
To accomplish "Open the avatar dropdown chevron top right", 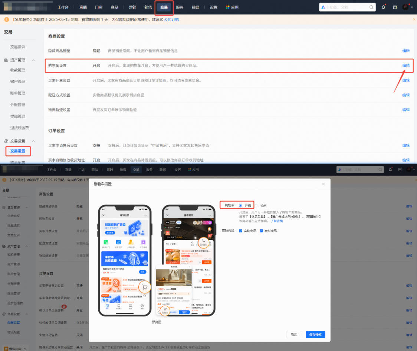I will [411, 7].
